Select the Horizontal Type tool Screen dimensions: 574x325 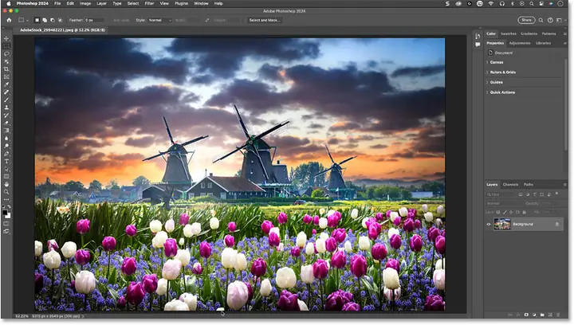pos(6,161)
